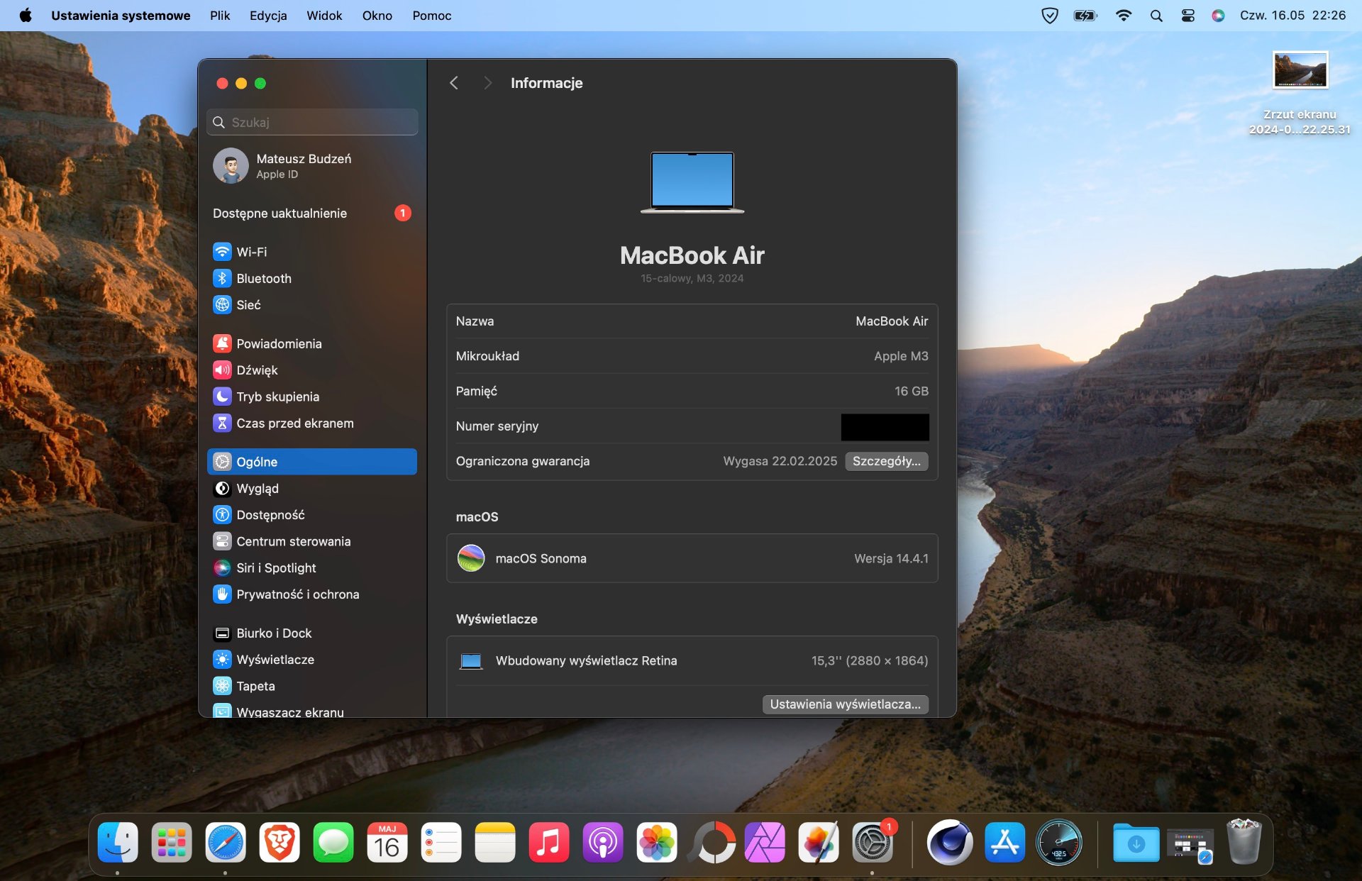Click Wbudowany wyświetlacz Retina row
The image size is (1362, 881).
click(x=692, y=660)
